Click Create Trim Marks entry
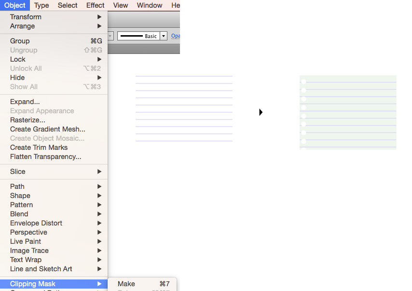 pyautogui.click(x=39, y=147)
